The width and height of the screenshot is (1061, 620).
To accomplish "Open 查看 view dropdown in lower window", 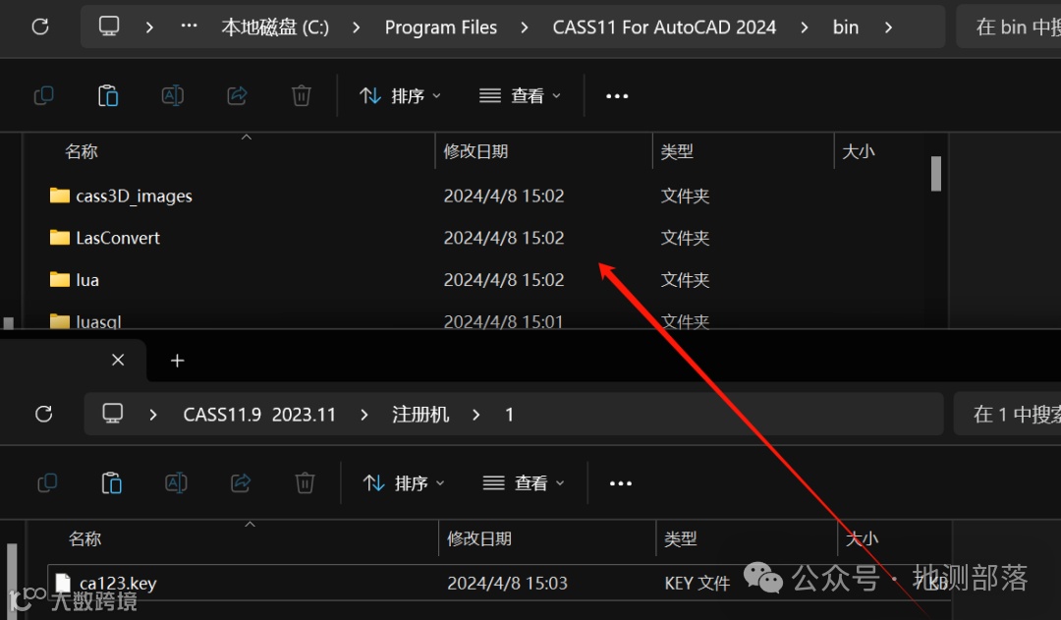I will 523,483.
